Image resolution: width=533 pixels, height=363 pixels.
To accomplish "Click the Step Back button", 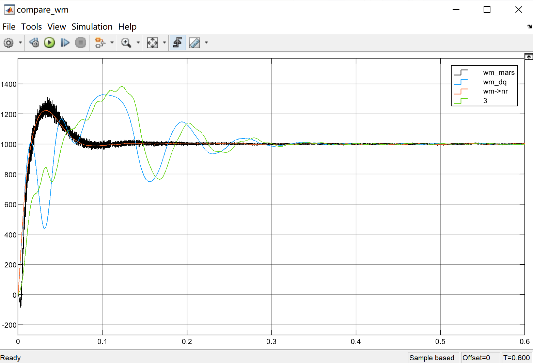I will (x=34, y=43).
